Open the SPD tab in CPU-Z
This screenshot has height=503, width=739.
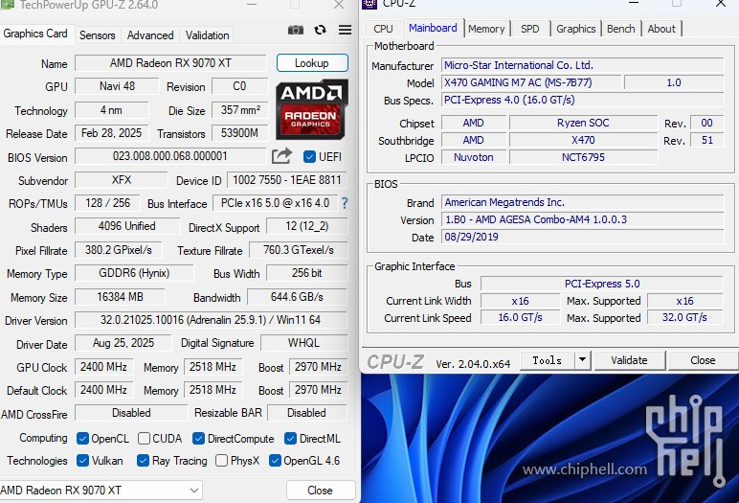point(529,29)
